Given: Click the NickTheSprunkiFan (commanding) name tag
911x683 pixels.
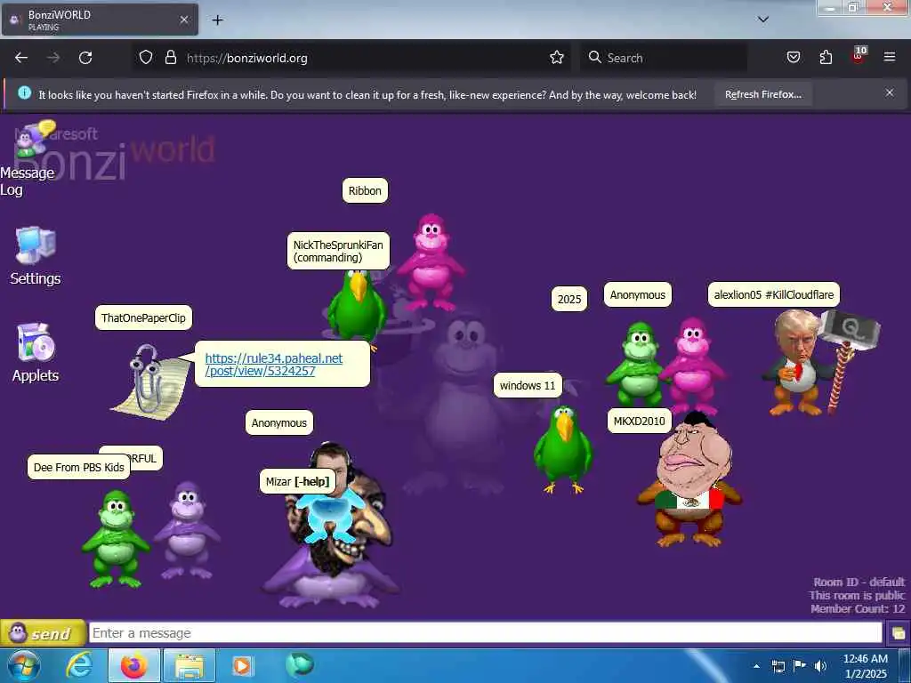Looking at the screenshot, I should coord(338,251).
